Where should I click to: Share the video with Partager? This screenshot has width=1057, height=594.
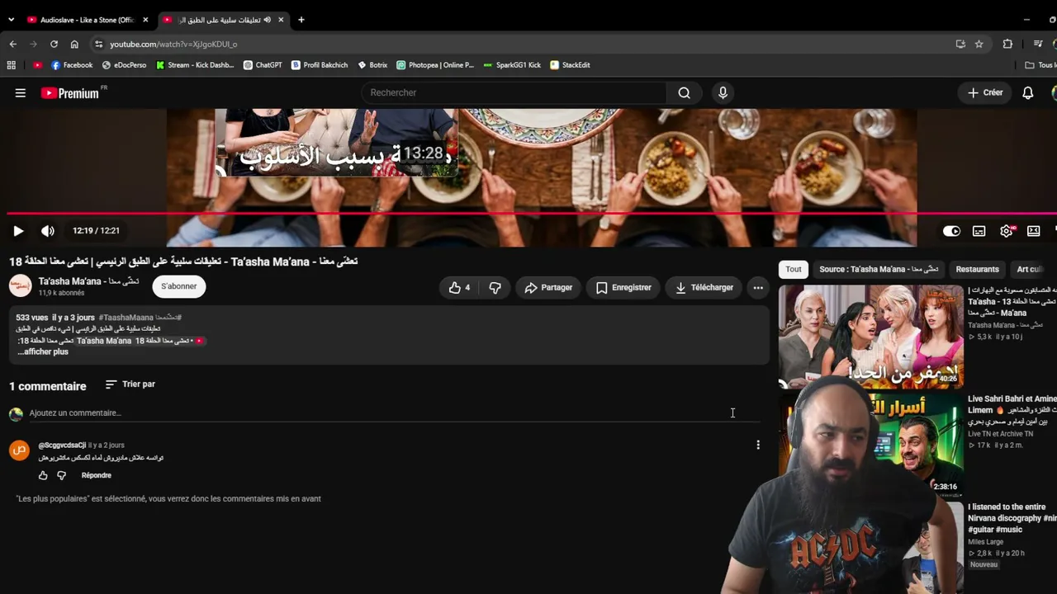coord(548,287)
